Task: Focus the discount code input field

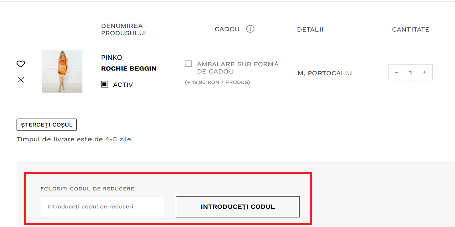Action: (102, 207)
